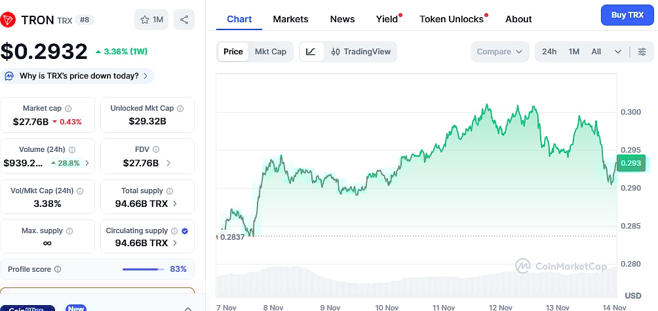Open the Compare dropdown
The height and width of the screenshot is (311, 658).
tap(500, 52)
